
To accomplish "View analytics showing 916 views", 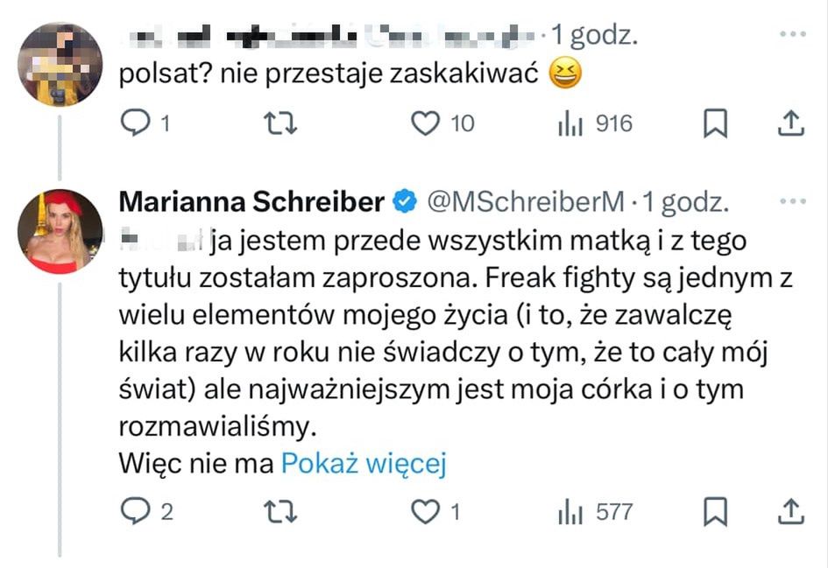I will (x=570, y=124).
